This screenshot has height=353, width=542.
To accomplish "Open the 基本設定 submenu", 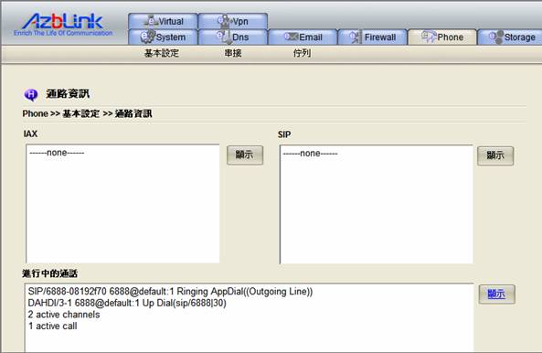I will point(162,53).
